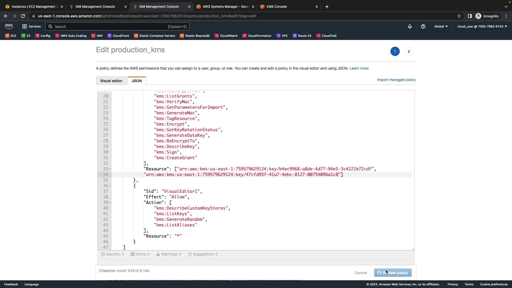Reload the page with browser refresh

23,16
